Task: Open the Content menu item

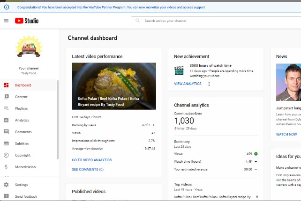Action: point(28,97)
